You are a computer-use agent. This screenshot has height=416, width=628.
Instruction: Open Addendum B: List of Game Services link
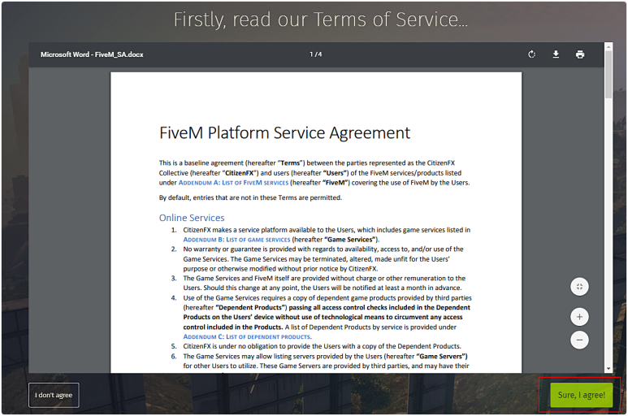point(236,240)
